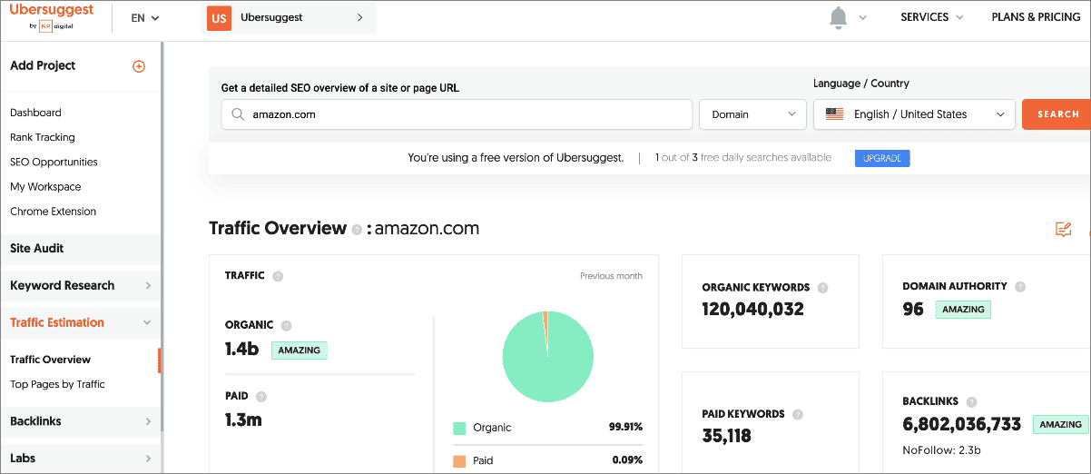Click the green Organic legend swatch
The height and width of the screenshot is (474, 1091).
click(459, 428)
